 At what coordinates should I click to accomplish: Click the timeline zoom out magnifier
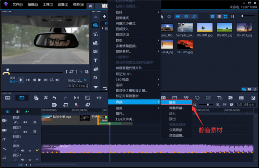click(x=195, y=104)
